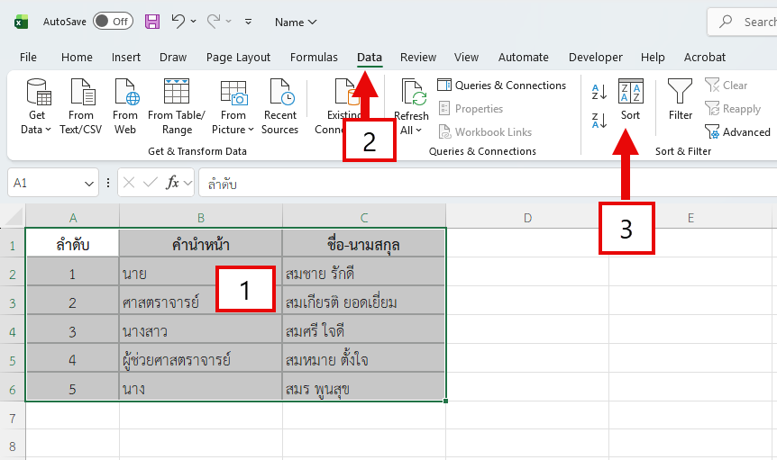Screen dimensions: 777x460
Task: Open the Name file title dropdown
Action: (296, 23)
